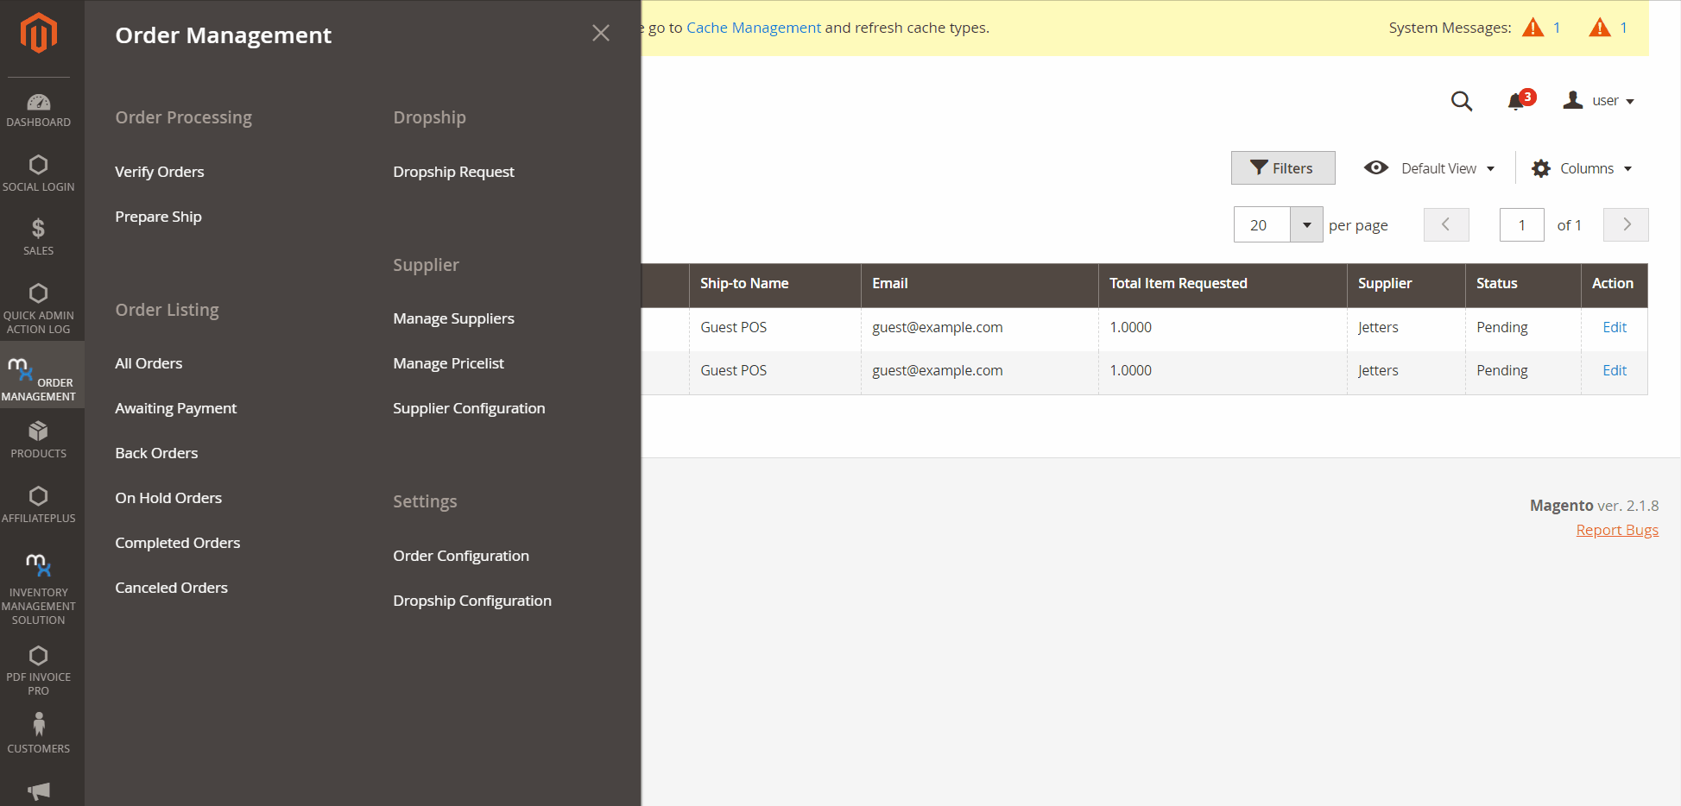
Task: Click the Report Bugs link
Action: tap(1617, 530)
